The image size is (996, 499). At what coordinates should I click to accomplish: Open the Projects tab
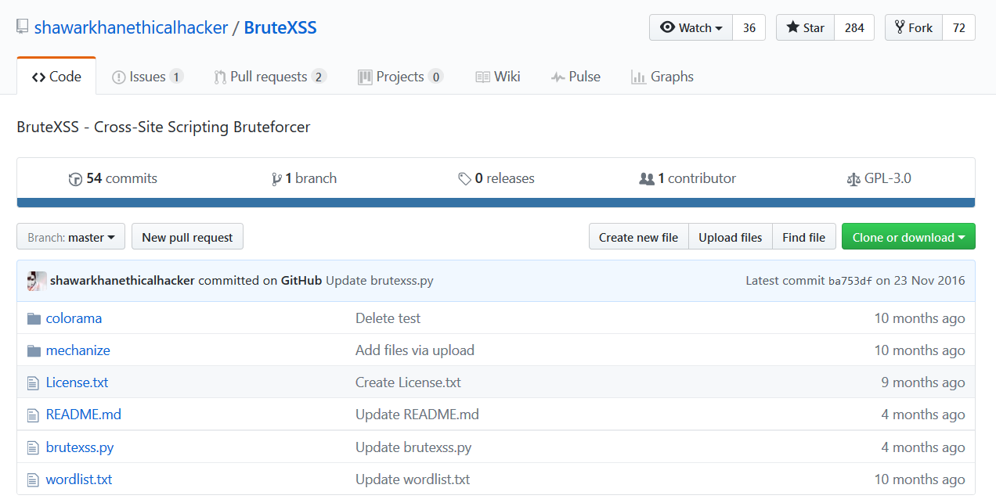(400, 77)
